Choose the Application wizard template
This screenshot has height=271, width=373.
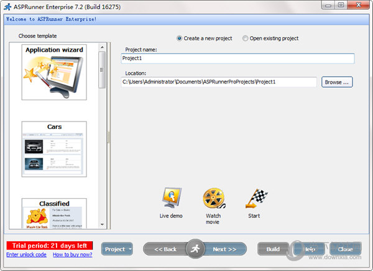coord(54,72)
